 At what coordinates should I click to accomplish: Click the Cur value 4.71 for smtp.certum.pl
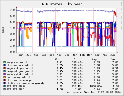click(x=60, y=62)
